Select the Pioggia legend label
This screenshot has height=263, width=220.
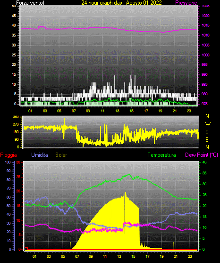pos(8,155)
